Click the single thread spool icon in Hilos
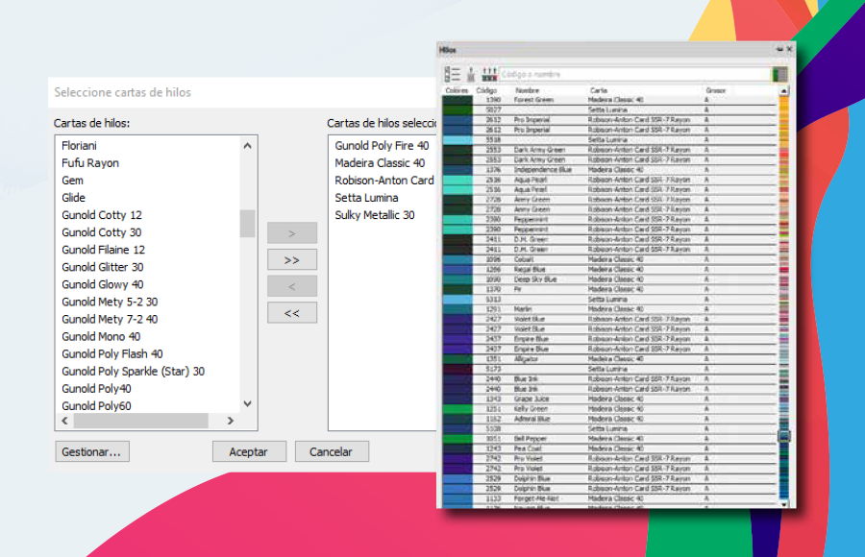865x557 pixels. [471, 74]
